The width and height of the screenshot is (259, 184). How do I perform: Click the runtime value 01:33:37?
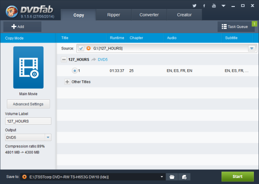117,71
